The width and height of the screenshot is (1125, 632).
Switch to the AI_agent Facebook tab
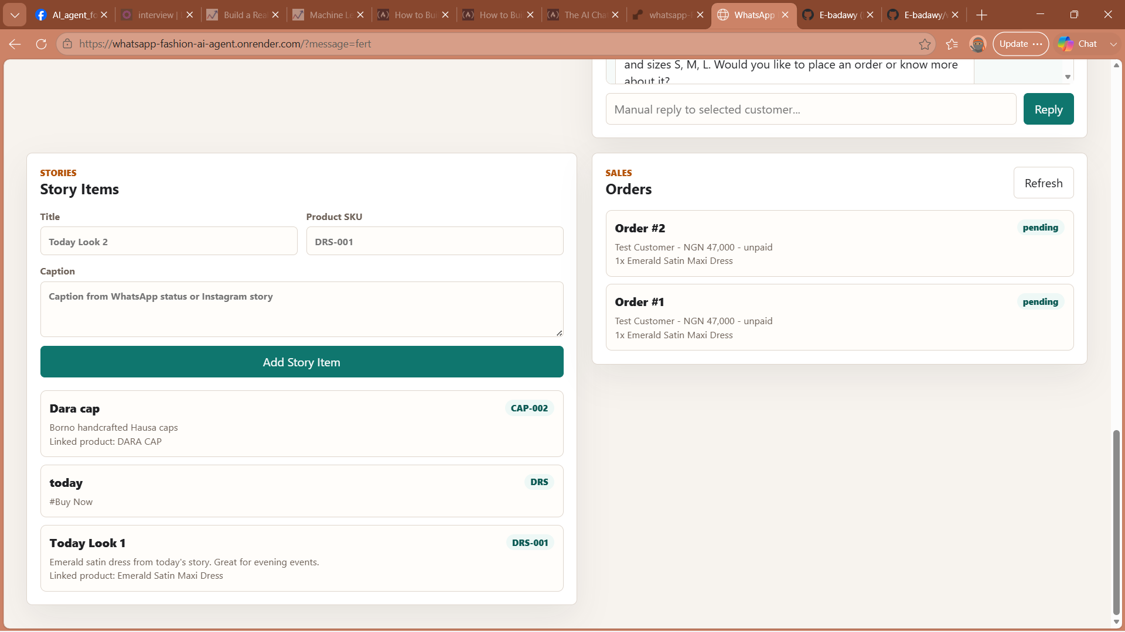tap(66, 15)
